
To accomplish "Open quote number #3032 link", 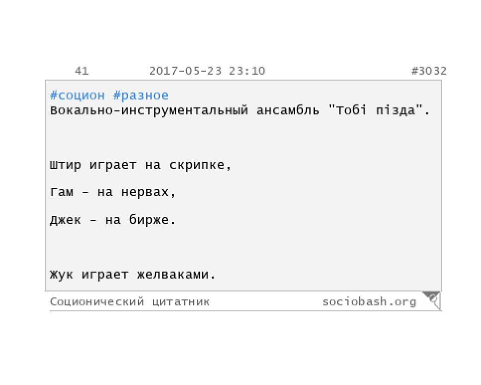I will (x=429, y=71).
